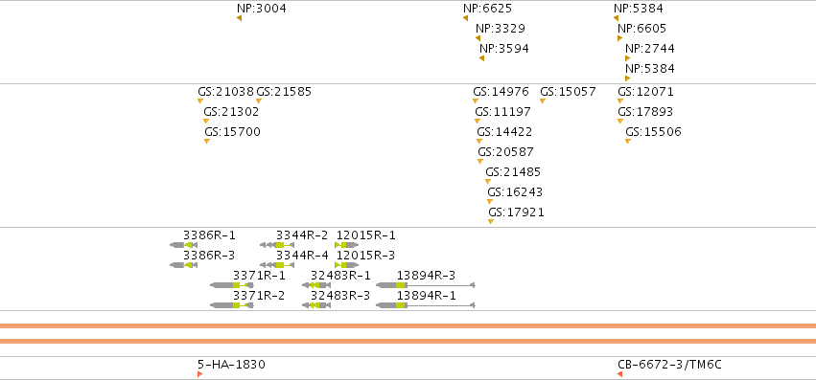
Task: Click the GS:14976 label
Action: [501, 92]
